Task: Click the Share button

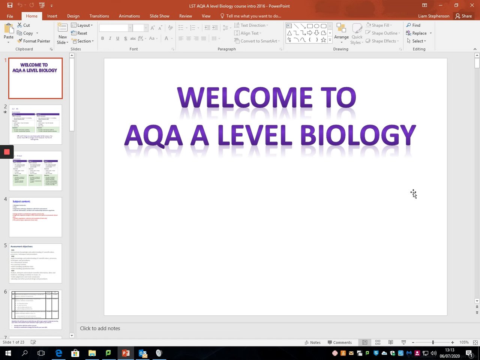Action: tap(463, 16)
